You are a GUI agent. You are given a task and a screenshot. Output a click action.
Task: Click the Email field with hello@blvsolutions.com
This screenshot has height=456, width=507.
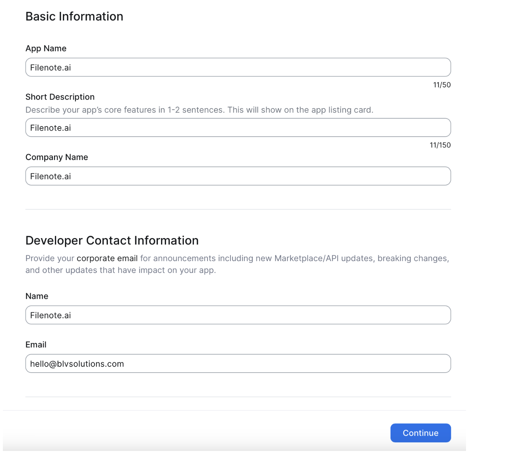pyautogui.click(x=238, y=364)
